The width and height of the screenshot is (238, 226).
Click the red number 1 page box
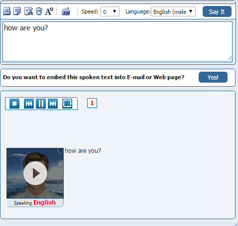pos(92,103)
